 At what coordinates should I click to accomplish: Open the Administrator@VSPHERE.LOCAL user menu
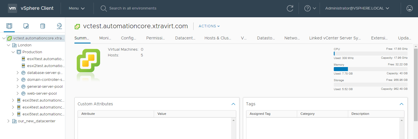(x=357, y=8)
